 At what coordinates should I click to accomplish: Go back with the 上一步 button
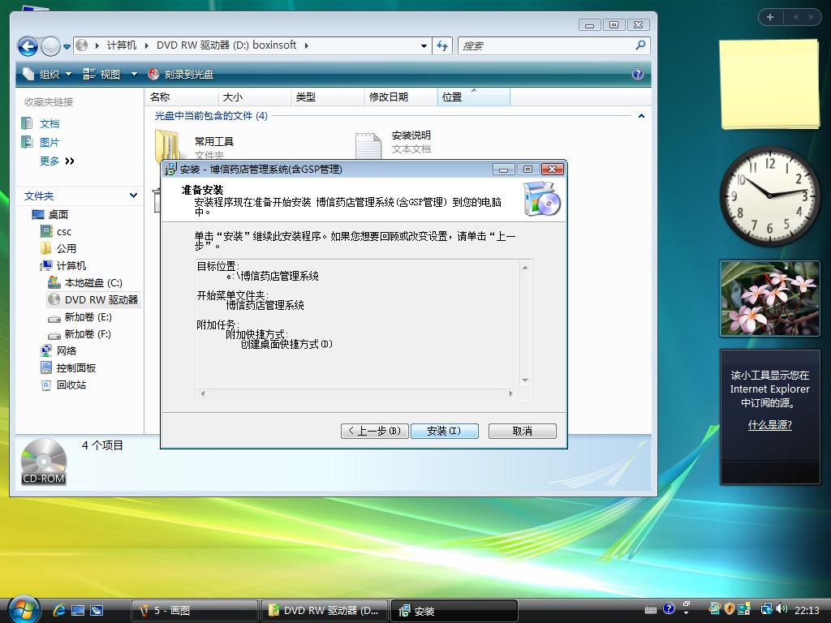coord(373,431)
